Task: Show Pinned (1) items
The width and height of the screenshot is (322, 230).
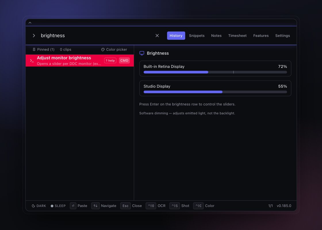Action: pyautogui.click(x=43, y=49)
